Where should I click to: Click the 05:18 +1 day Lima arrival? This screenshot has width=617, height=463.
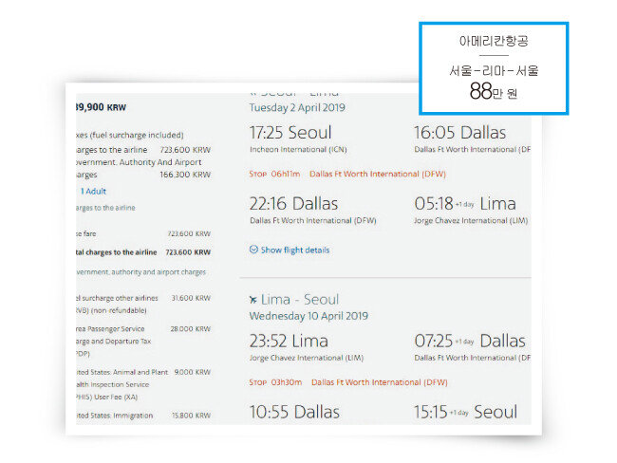point(465,204)
